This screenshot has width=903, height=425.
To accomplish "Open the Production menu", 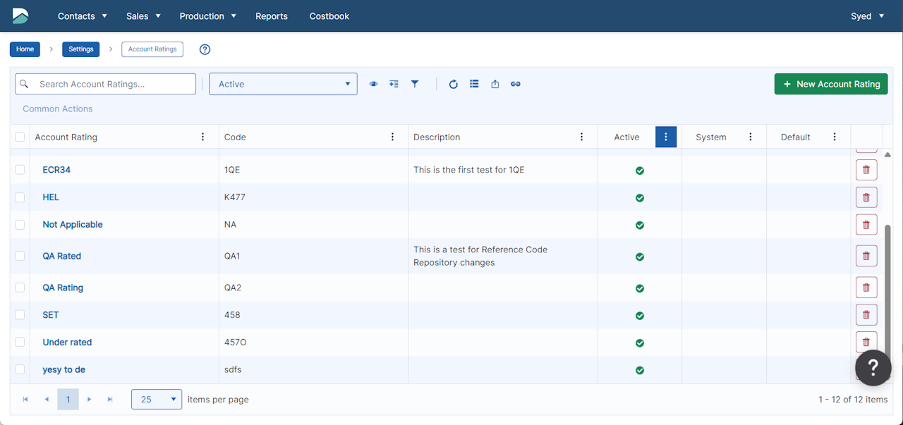I will 207,16.
